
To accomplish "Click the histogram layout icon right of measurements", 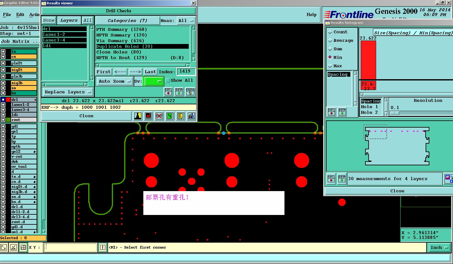I will 449,179.
